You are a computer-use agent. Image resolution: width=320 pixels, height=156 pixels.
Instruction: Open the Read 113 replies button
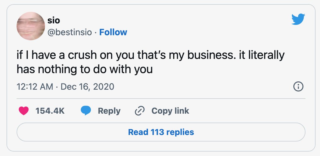(161, 132)
